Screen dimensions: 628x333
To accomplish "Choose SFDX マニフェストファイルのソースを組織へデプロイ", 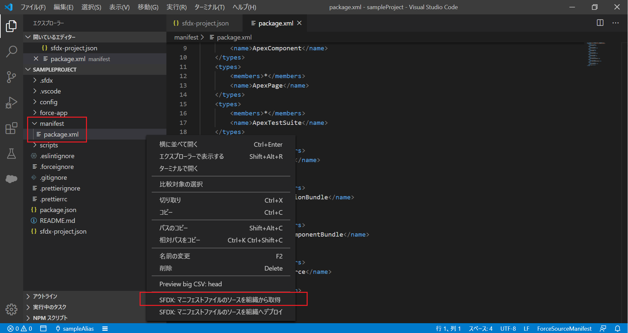I will coord(221,312).
